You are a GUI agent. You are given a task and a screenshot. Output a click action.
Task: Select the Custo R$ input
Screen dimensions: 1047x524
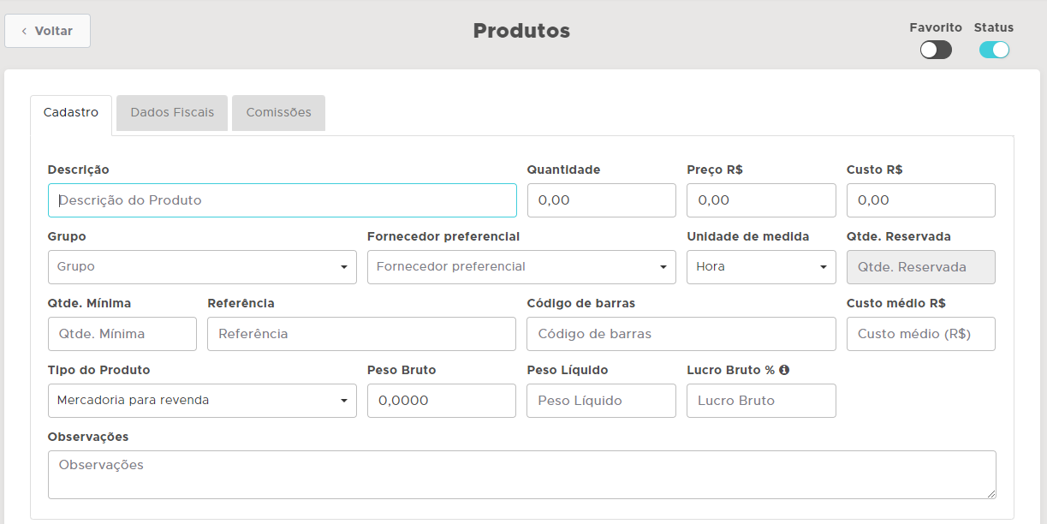click(x=920, y=200)
